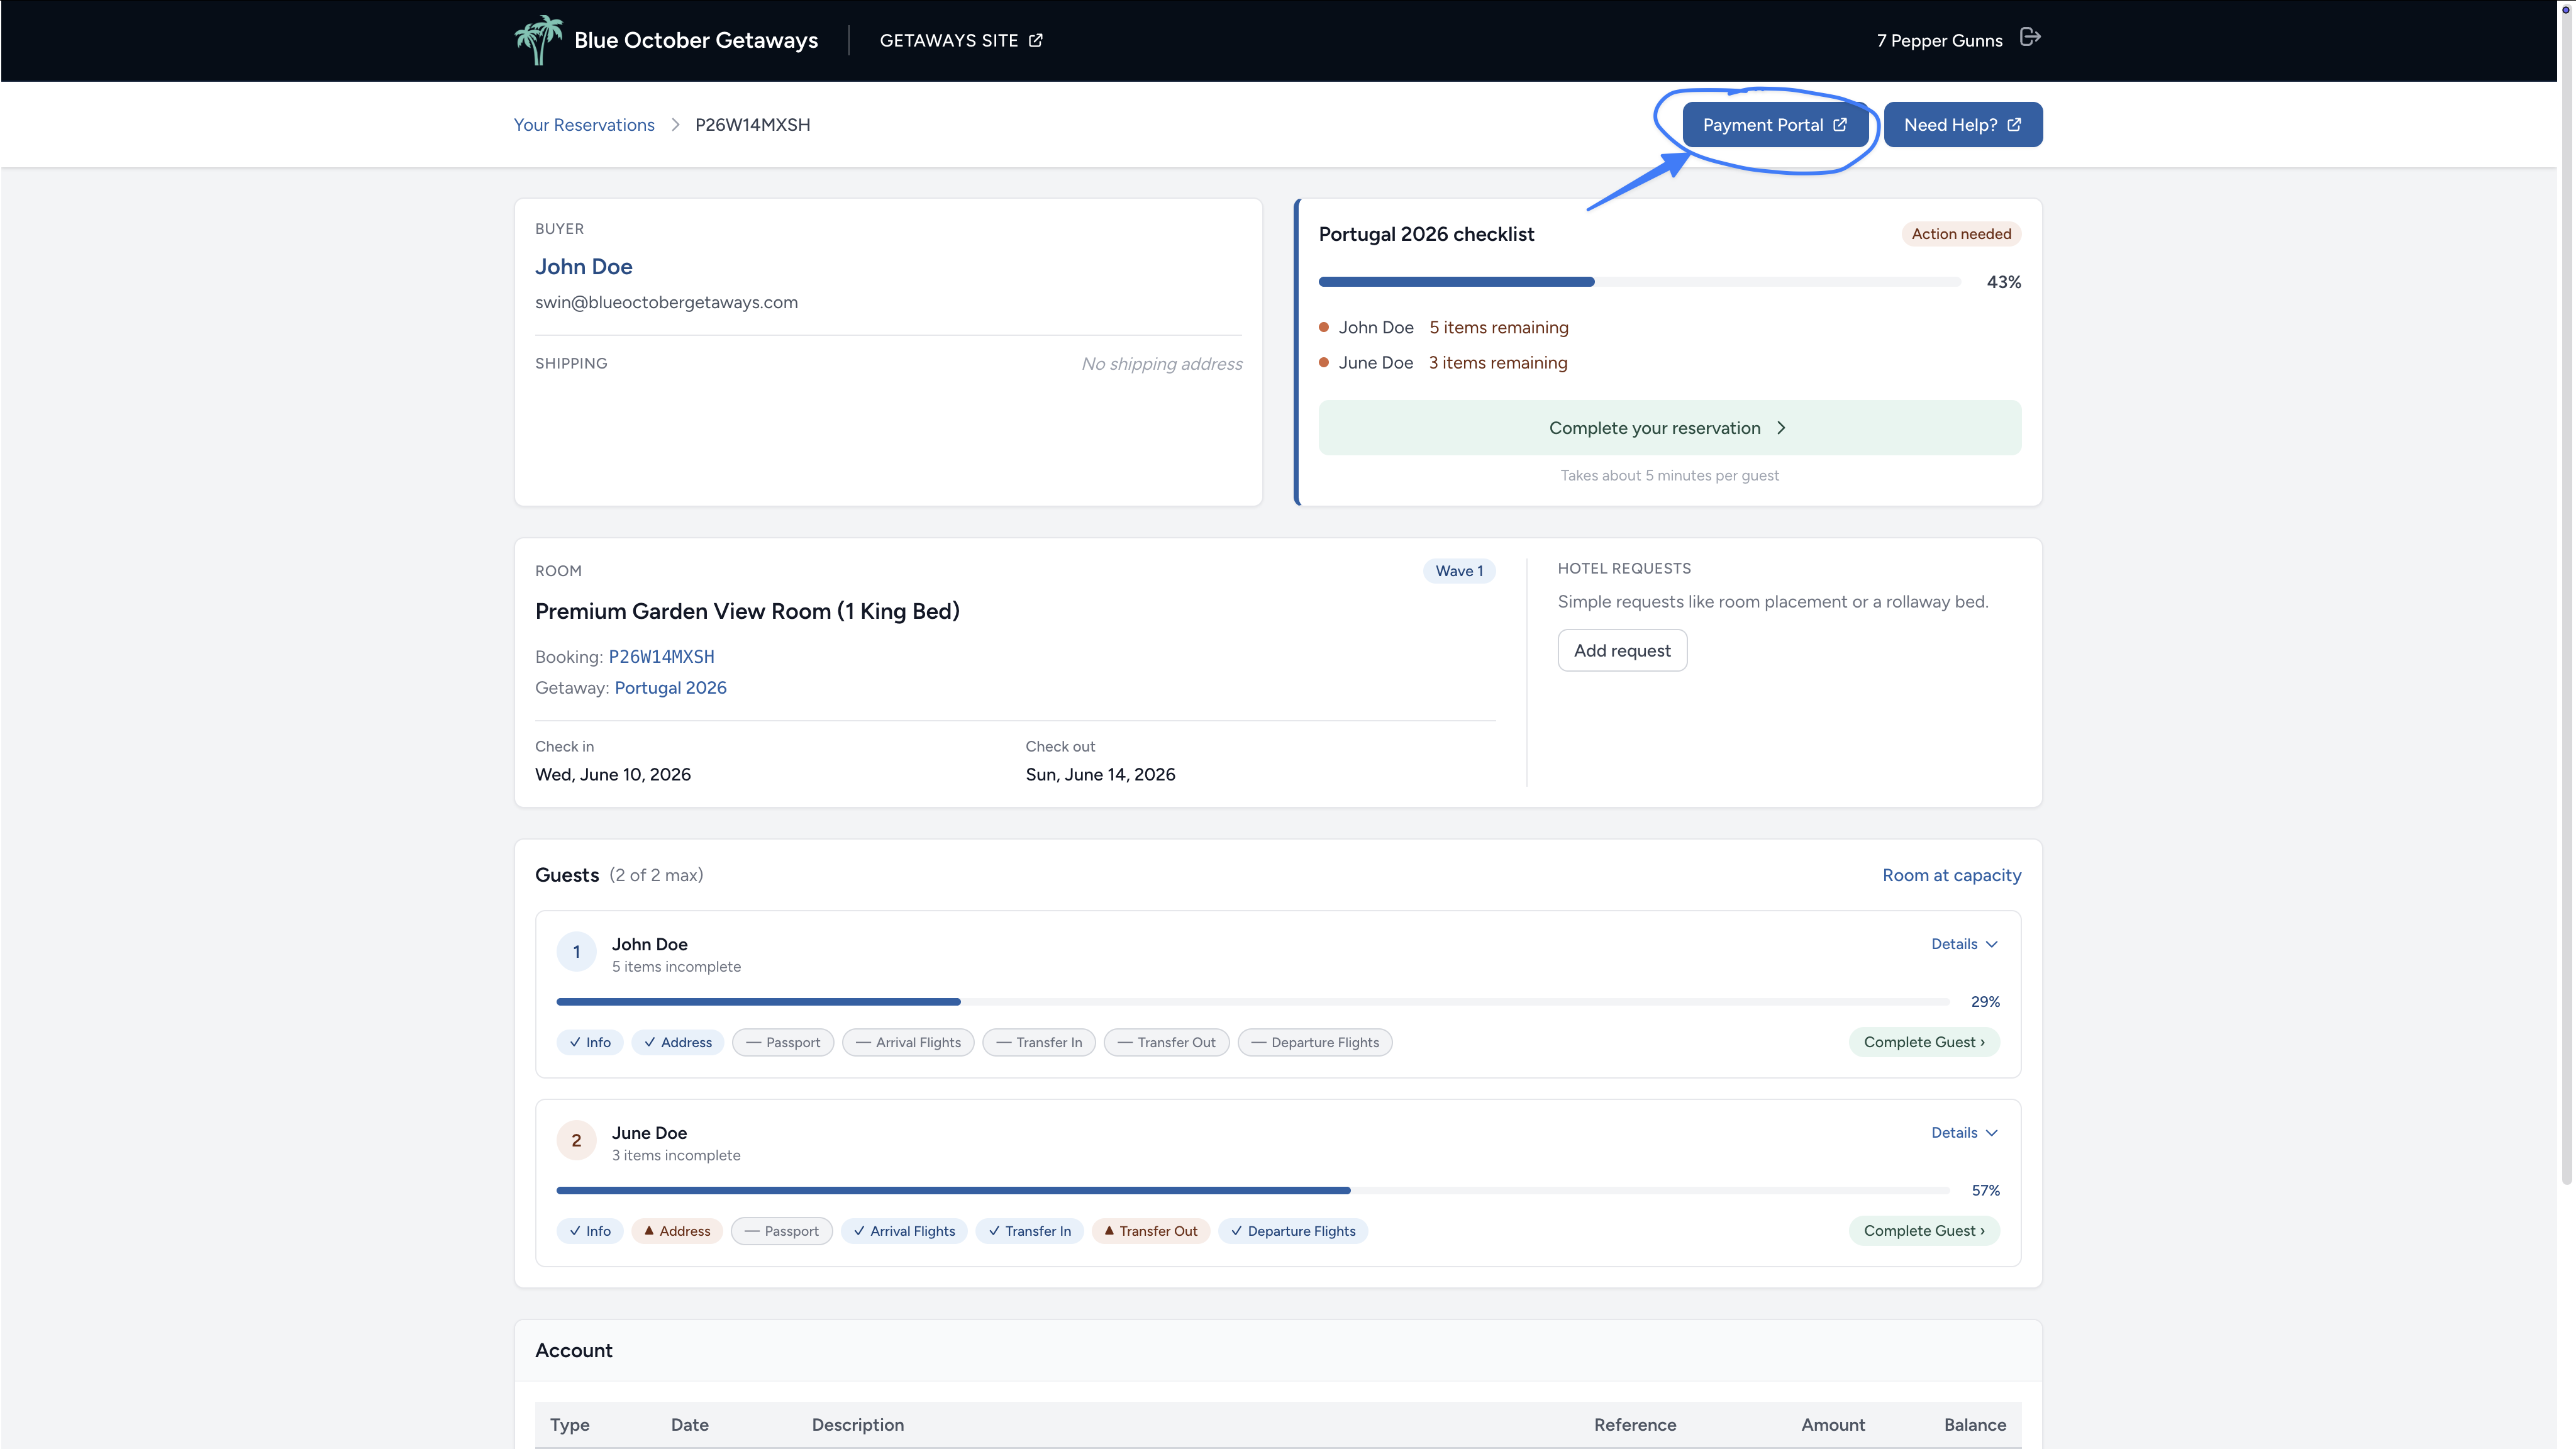Click the breadcrumb chevron after Your Reservations
This screenshot has width=2576, height=1449.
tap(675, 125)
